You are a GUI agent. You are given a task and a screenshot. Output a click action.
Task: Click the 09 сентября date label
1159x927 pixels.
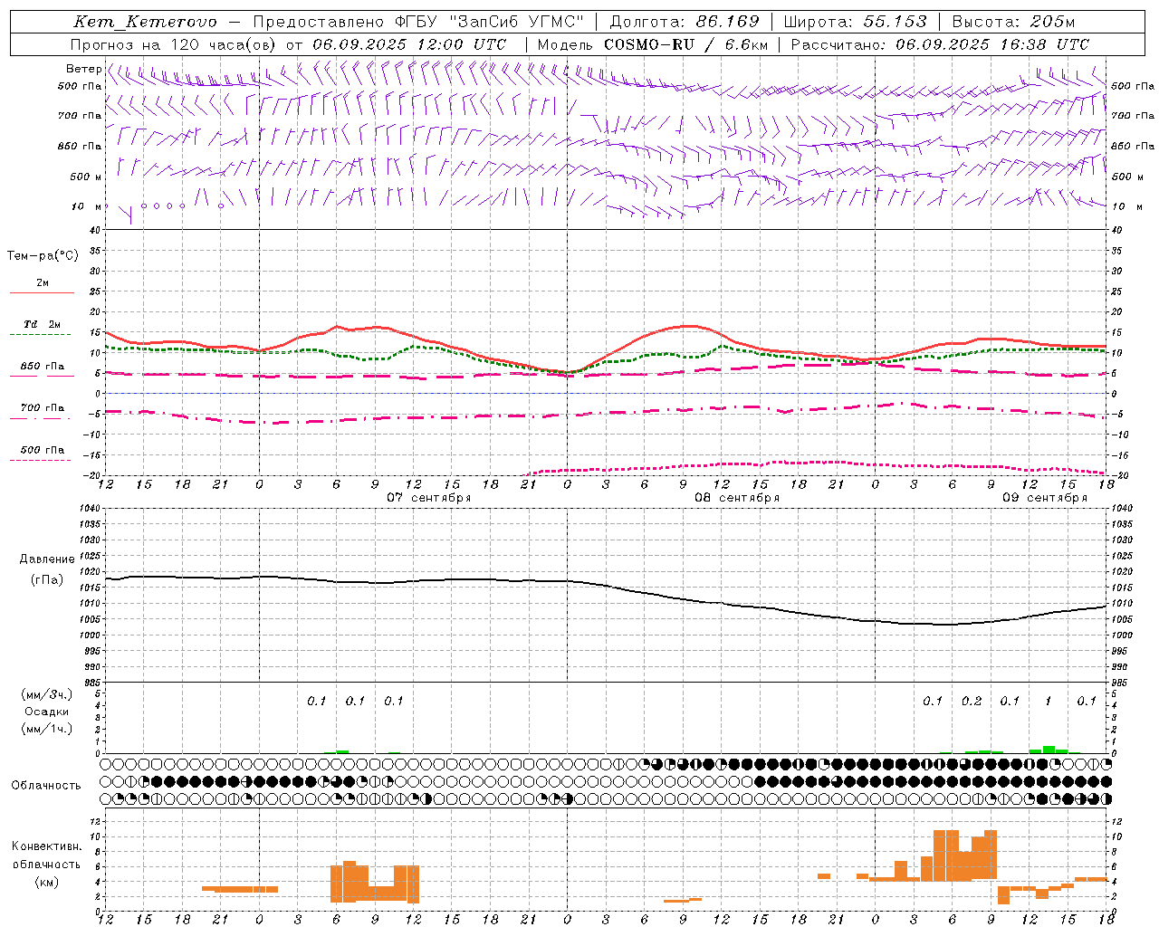(x=1045, y=498)
